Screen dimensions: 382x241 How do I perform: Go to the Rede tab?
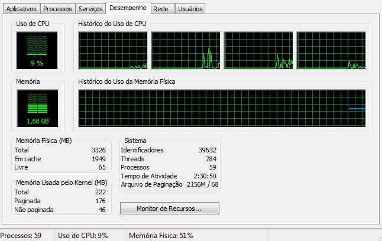161,9
